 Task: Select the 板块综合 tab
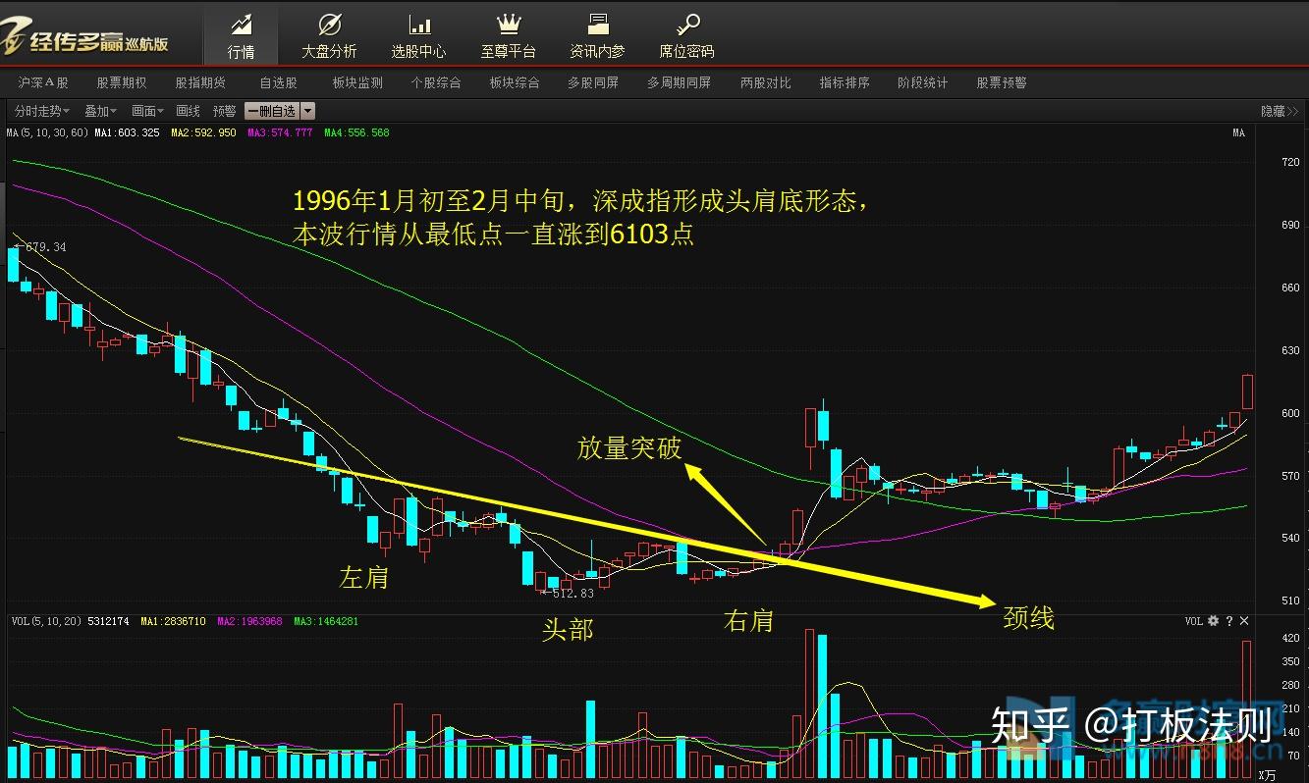515,83
